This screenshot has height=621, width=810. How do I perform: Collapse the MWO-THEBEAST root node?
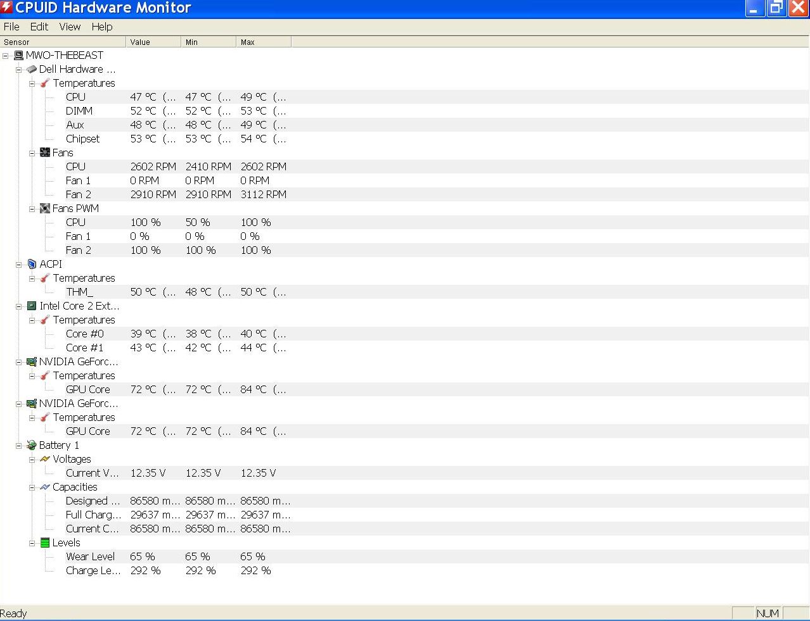(x=6, y=56)
